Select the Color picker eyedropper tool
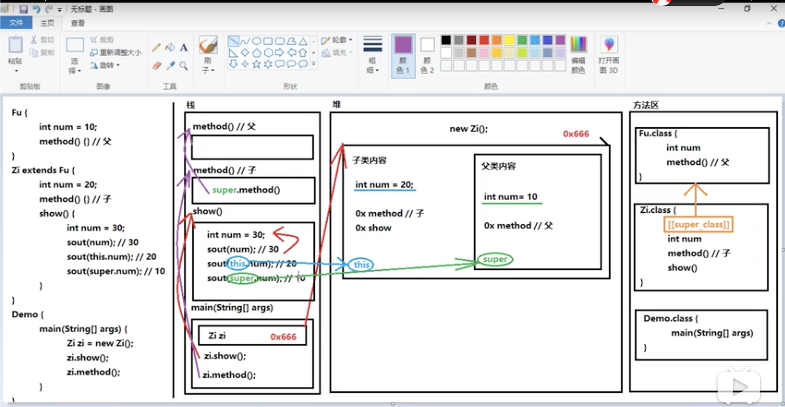This screenshot has width=785, height=407. click(170, 66)
